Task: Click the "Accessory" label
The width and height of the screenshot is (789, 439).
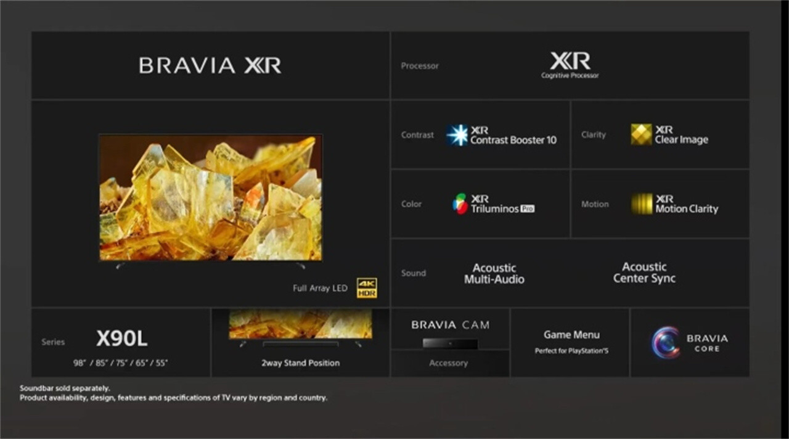Action: point(449,363)
